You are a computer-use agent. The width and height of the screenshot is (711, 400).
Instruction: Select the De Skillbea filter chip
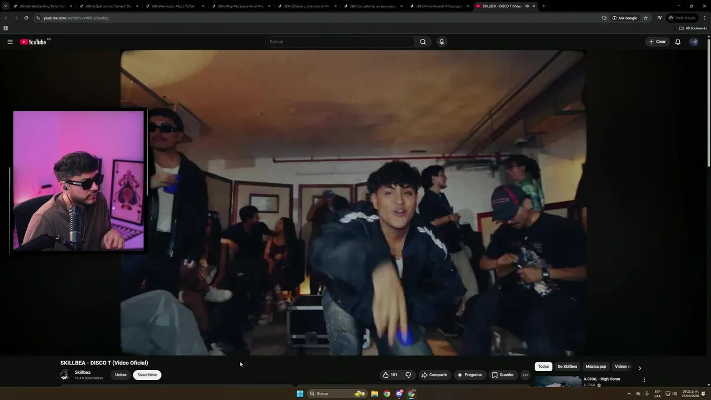point(567,367)
